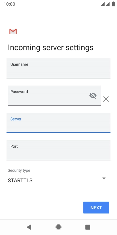Tap the Gmail logo icon
The width and height of the screenshot is (117, 235).
pos(13,31)
